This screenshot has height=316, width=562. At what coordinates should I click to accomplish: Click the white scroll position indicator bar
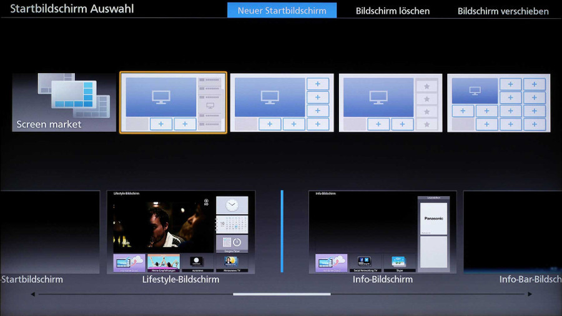282,294
